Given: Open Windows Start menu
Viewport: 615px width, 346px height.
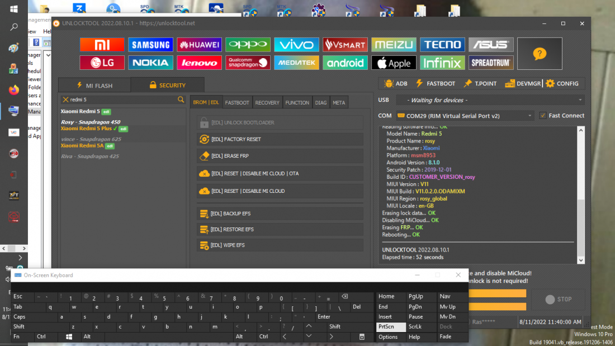Looking at the screenshot, I should point(14,8).
